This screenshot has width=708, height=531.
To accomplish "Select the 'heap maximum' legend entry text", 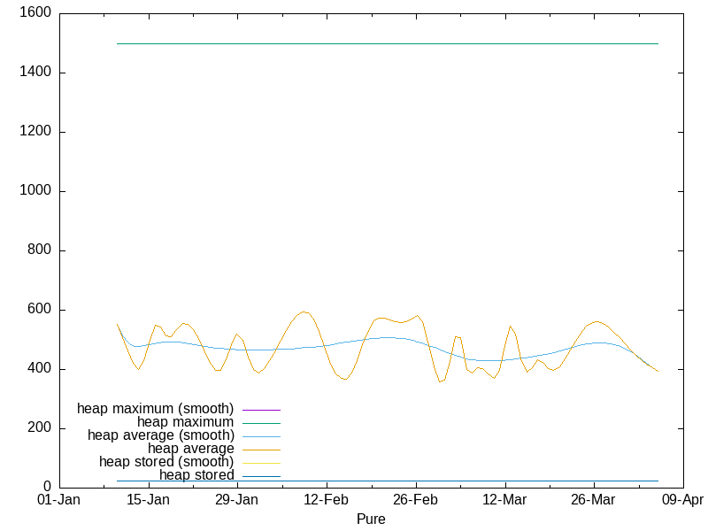I will tap(185, 422).
